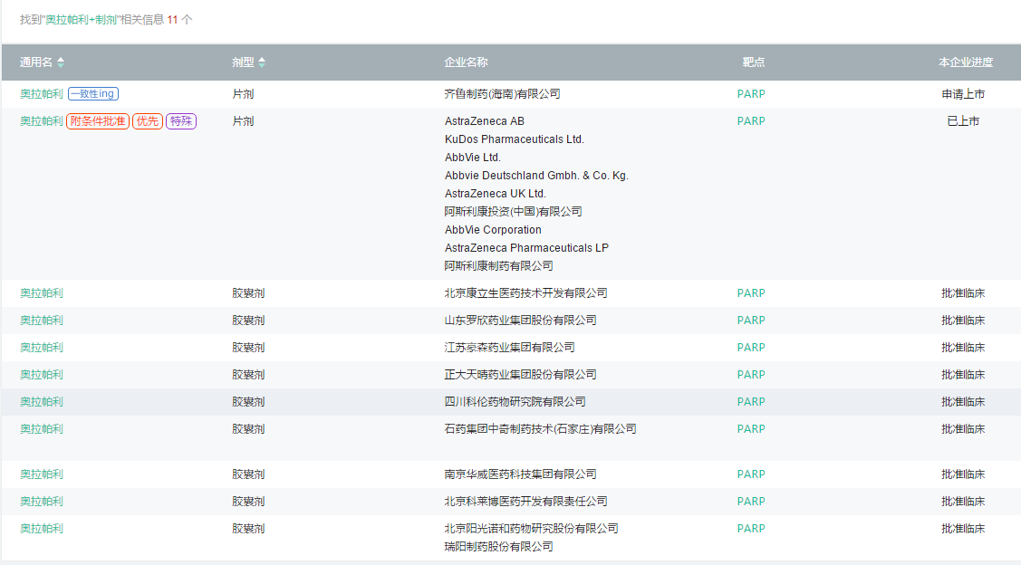Select company name KuDos Pharmaceuticals Ltd.
This screenshot has width=1021, height=565.
click(x=515, y=139)
